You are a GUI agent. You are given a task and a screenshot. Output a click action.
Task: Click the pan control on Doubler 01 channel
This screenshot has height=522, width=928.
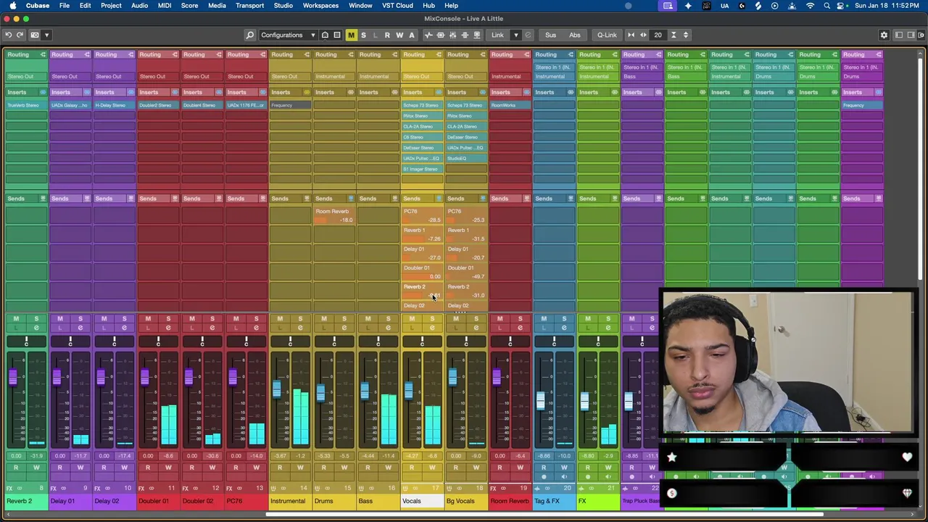pyautogui.click(x=158, y=341)
